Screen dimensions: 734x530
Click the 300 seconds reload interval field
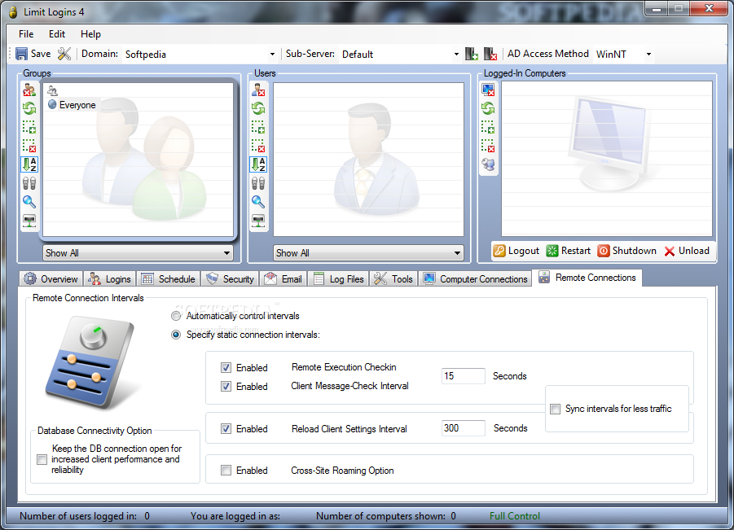pos(463,428)
